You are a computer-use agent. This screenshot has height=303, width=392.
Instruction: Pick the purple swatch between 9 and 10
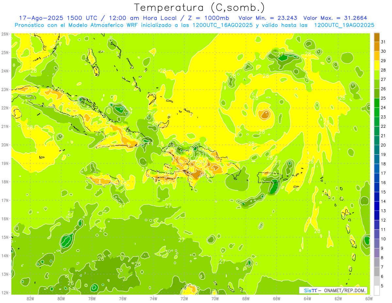pyautogui.click(x=377, y=244)
